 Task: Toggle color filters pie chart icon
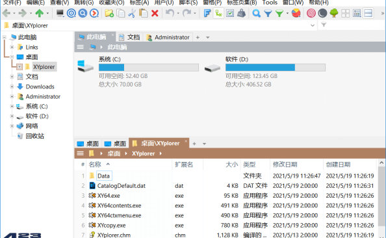click(296, 13)
